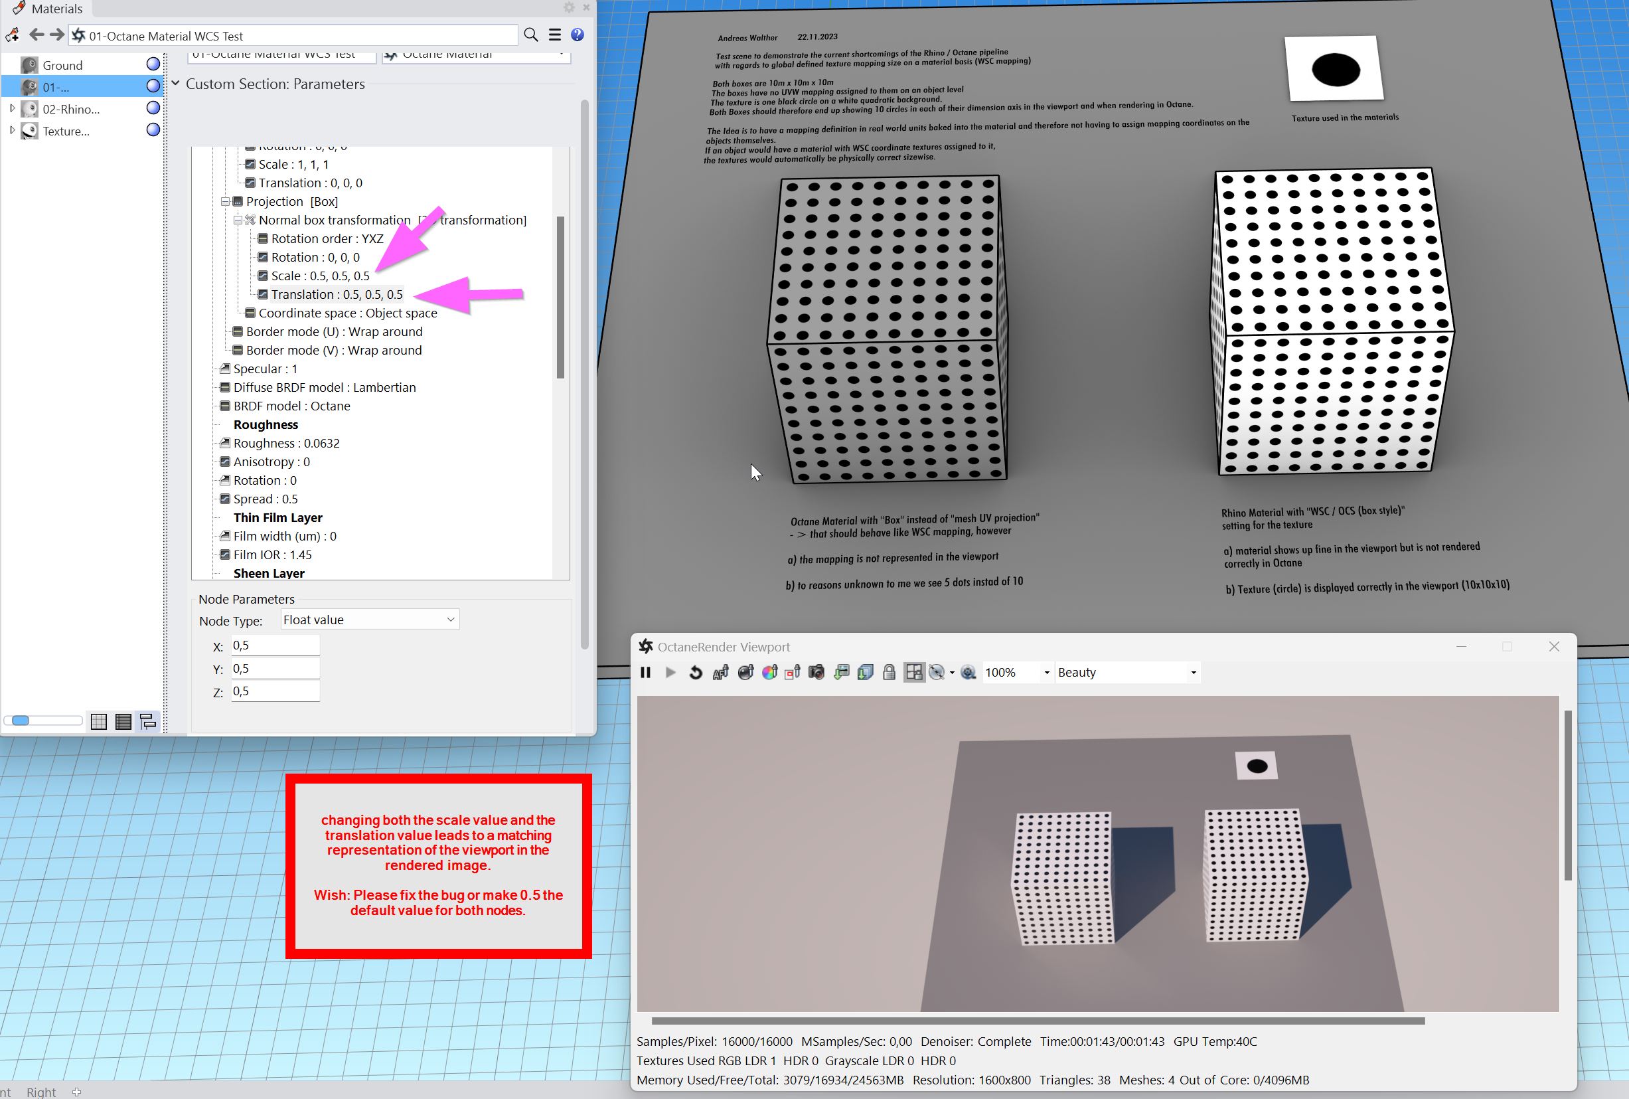Click the white balance color picker

coord(769,672)
